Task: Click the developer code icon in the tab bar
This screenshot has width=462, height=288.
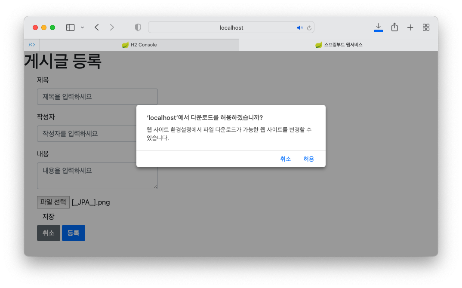Action: pos(32,45)
